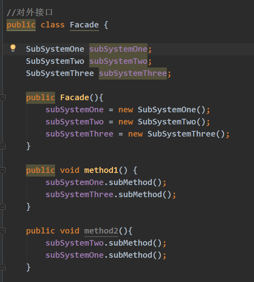The width and height of the screenshot is (254, 282).
Task: Click subSystemOne in method1 body
Action: tap(75, 182)
